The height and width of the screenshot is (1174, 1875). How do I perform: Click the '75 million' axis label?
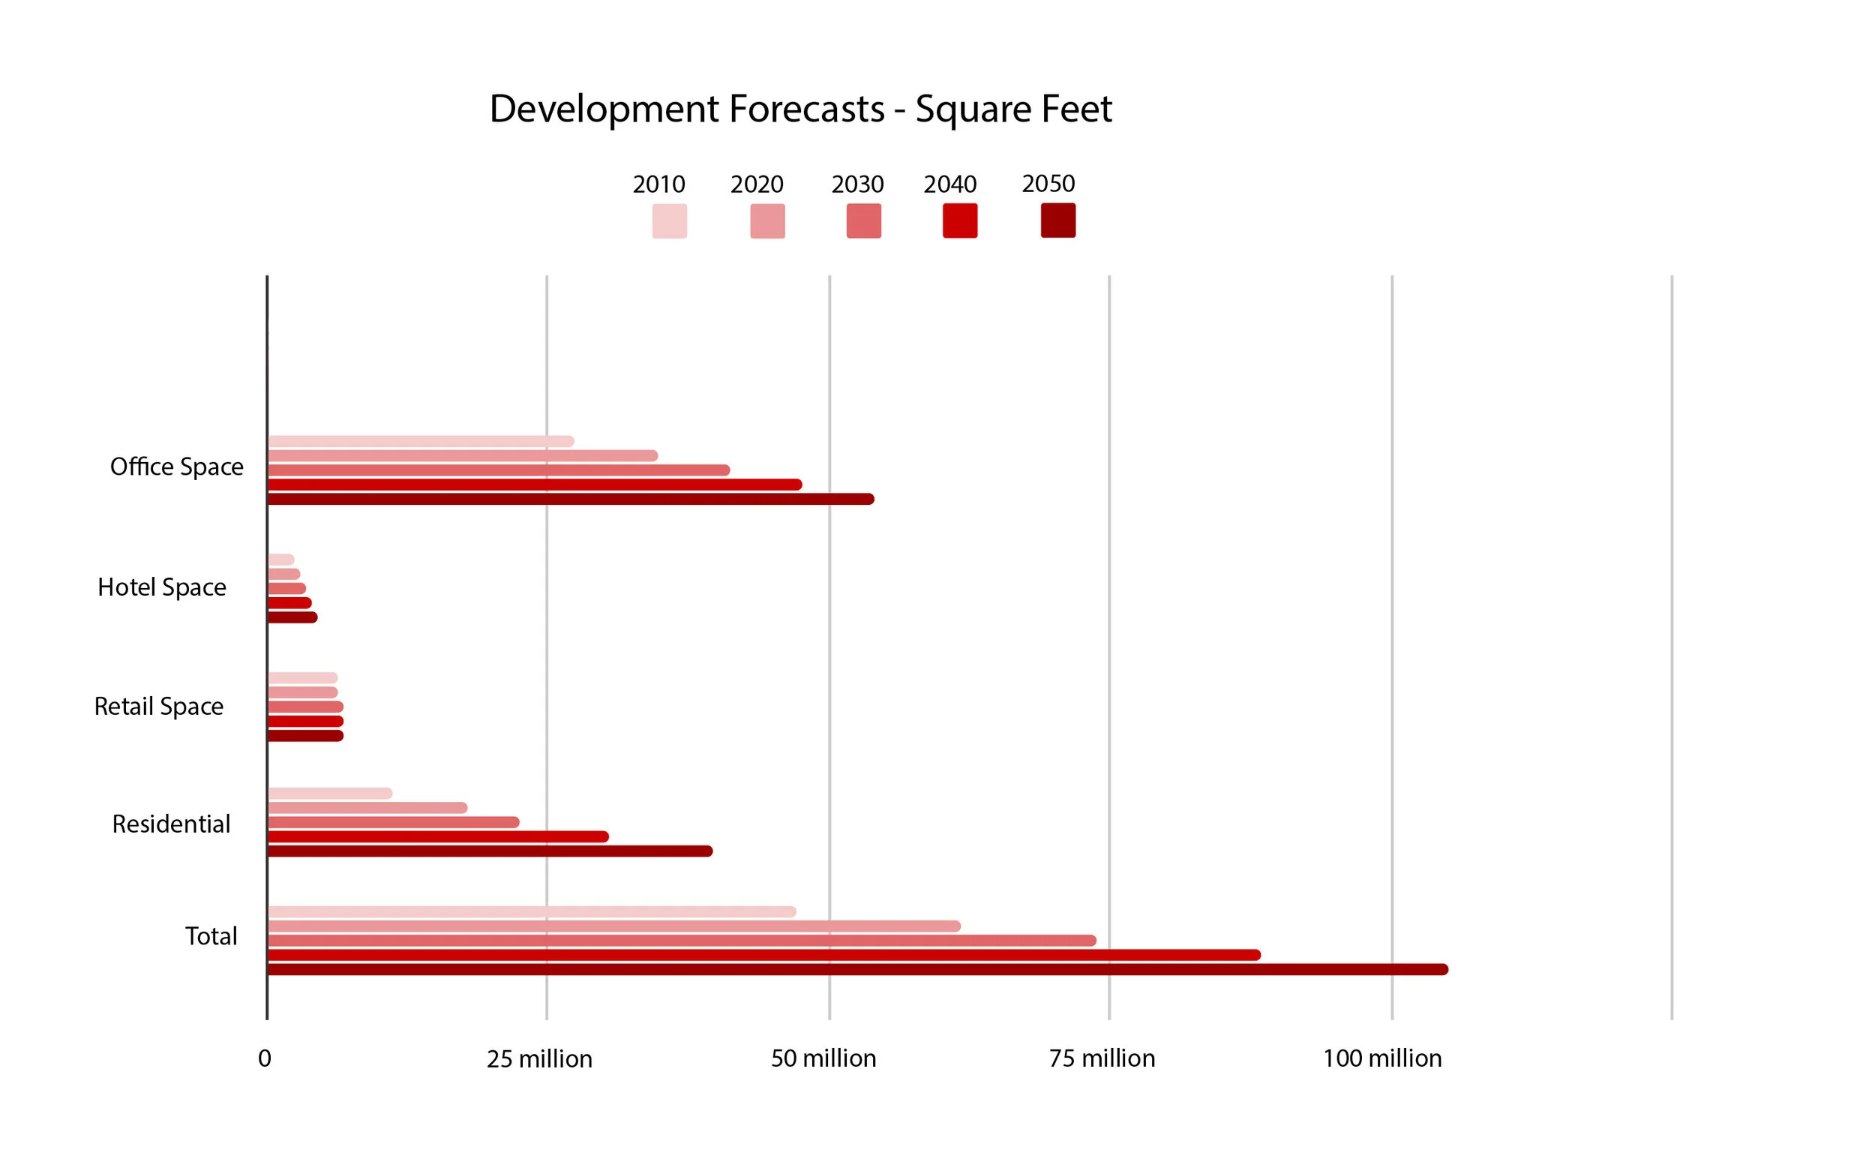(1102, 1058)
